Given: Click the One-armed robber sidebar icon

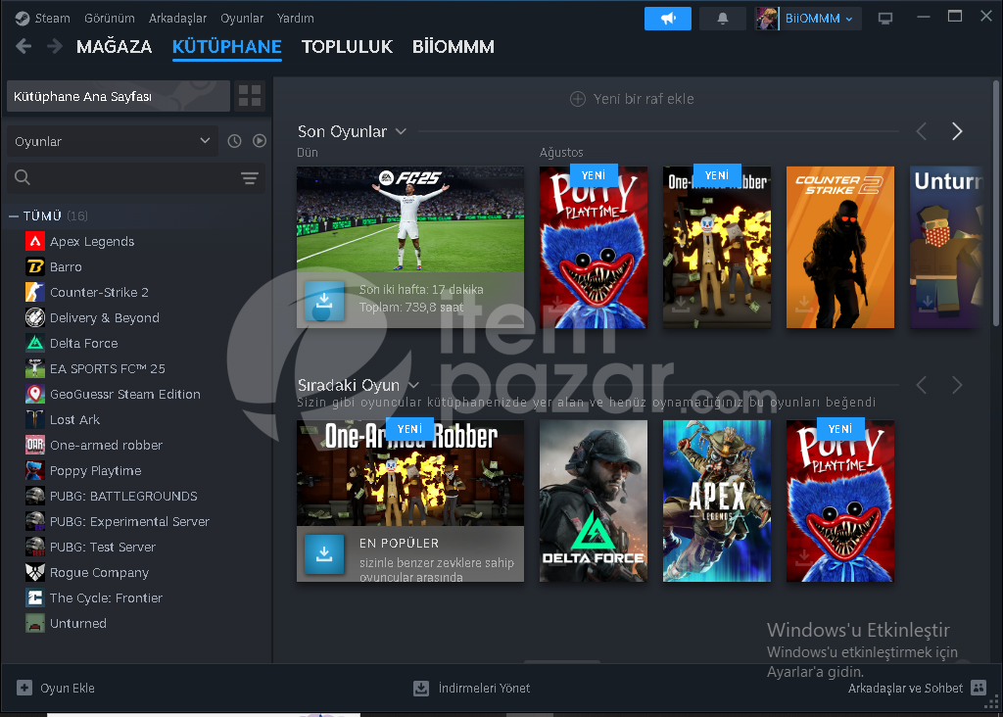Looking at the screenshot, I should (35, 445).
